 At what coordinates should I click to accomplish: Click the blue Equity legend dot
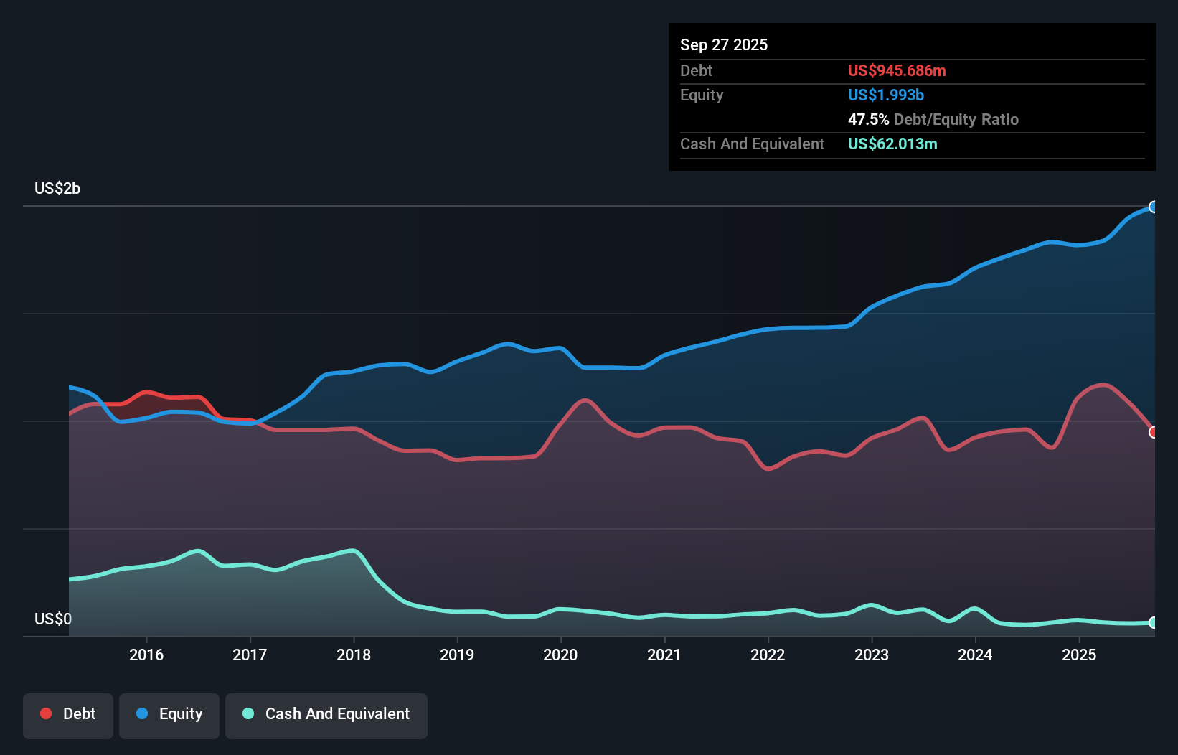(x=142, y=713)
